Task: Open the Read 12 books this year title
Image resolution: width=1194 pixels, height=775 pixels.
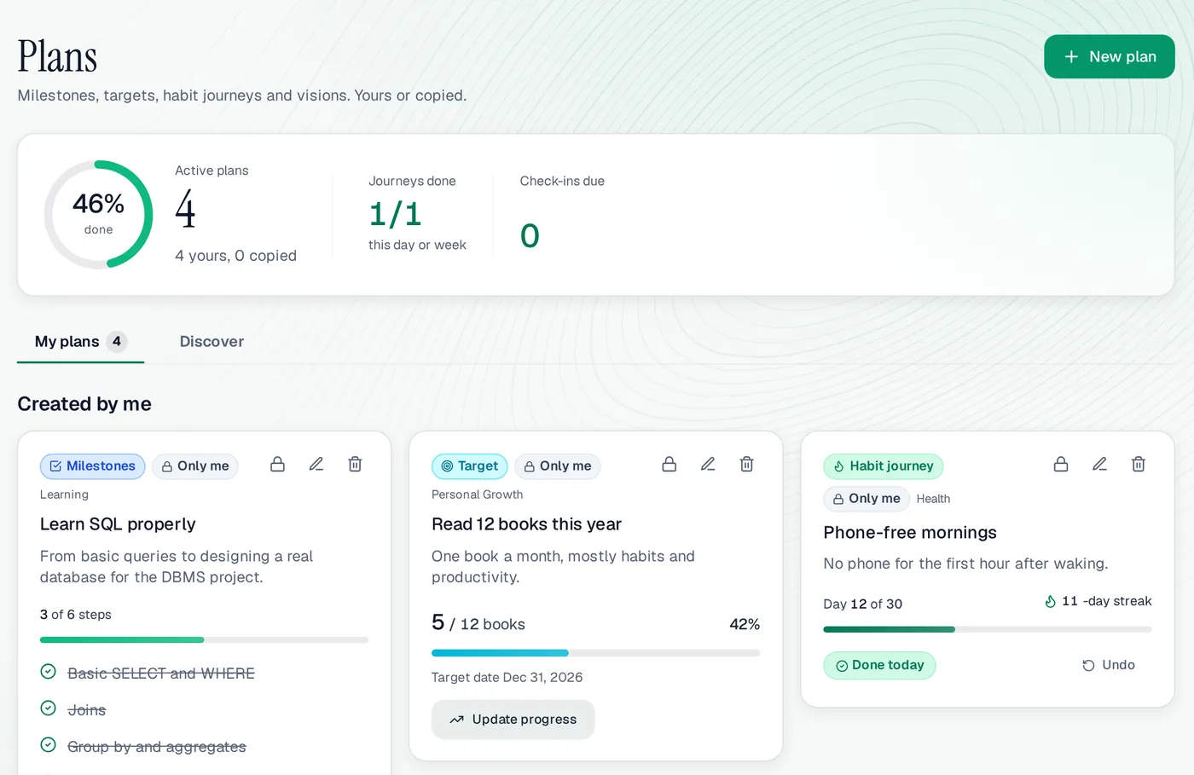Action: (526, 524)
